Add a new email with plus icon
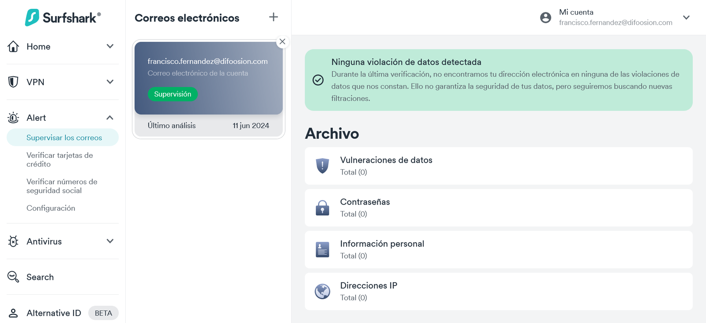Screen dimensions: 706x323 click(274, 17)
